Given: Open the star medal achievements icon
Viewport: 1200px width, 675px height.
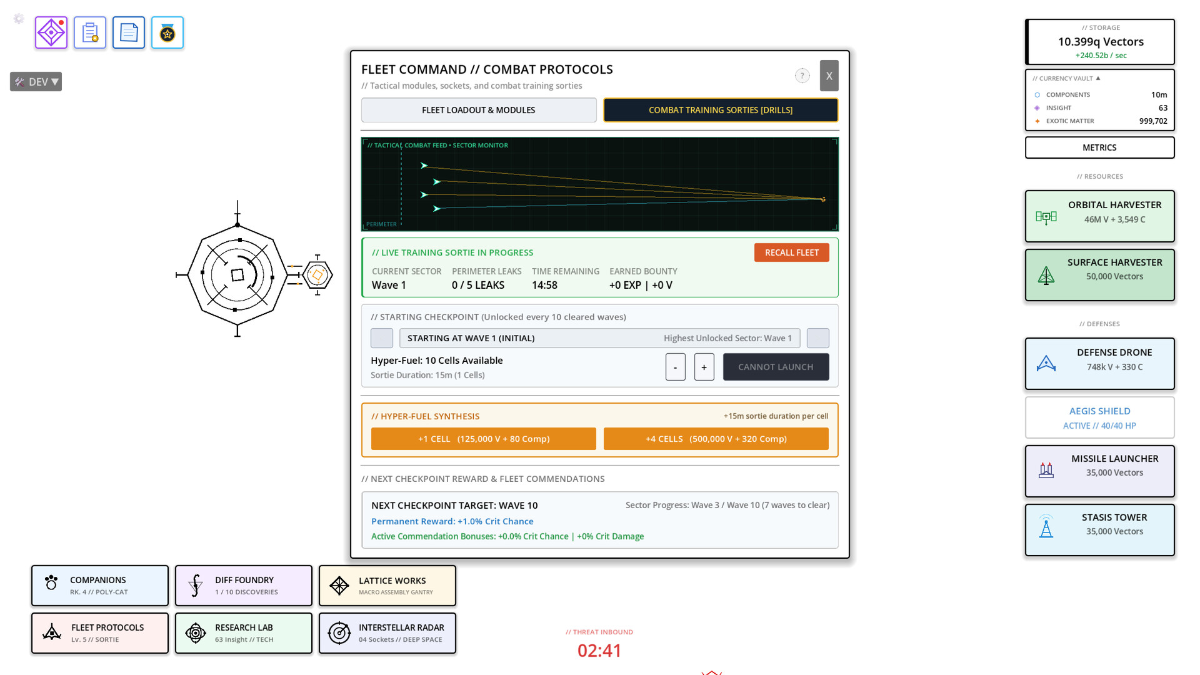Looking at the screenshot, I should 167,32.
